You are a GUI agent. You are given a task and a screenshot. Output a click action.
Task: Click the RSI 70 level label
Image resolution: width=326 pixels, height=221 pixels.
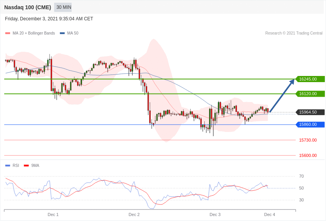(301, 176)
